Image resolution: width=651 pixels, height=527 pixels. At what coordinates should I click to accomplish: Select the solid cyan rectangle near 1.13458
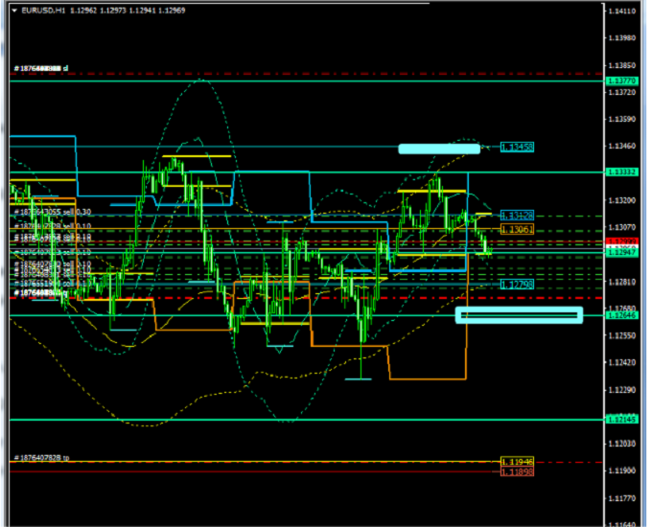(438, 149)
